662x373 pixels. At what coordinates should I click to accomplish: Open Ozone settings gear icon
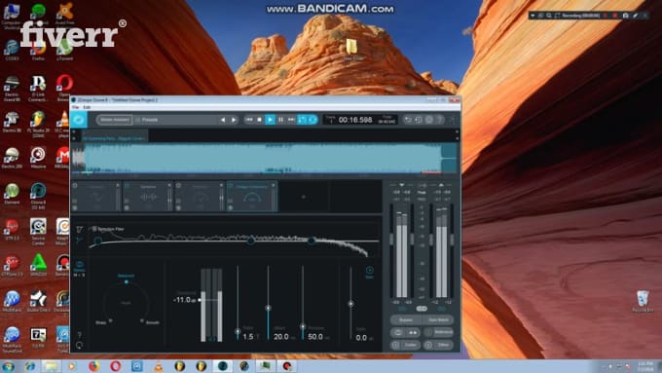[429, 120]
